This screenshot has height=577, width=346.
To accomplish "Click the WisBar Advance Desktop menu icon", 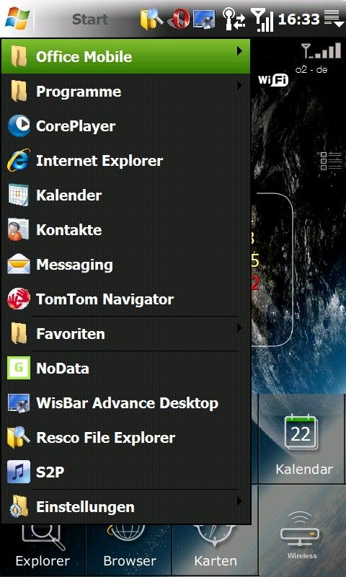I will pos(19,403).
